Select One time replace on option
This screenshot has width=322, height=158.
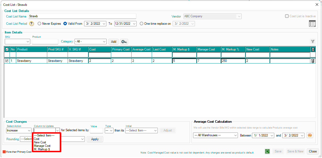pos(141,24)
